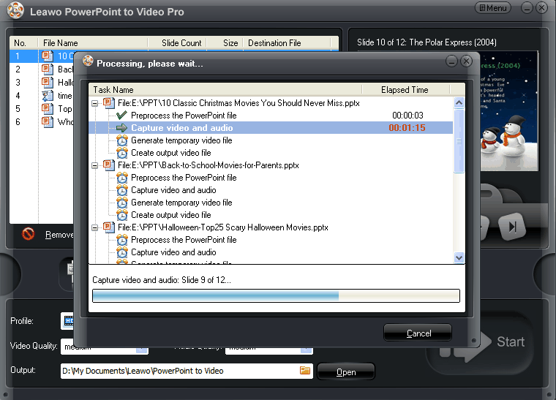
Task: Click the task list vertical scrollbar thumb
Action: (459, 141)
